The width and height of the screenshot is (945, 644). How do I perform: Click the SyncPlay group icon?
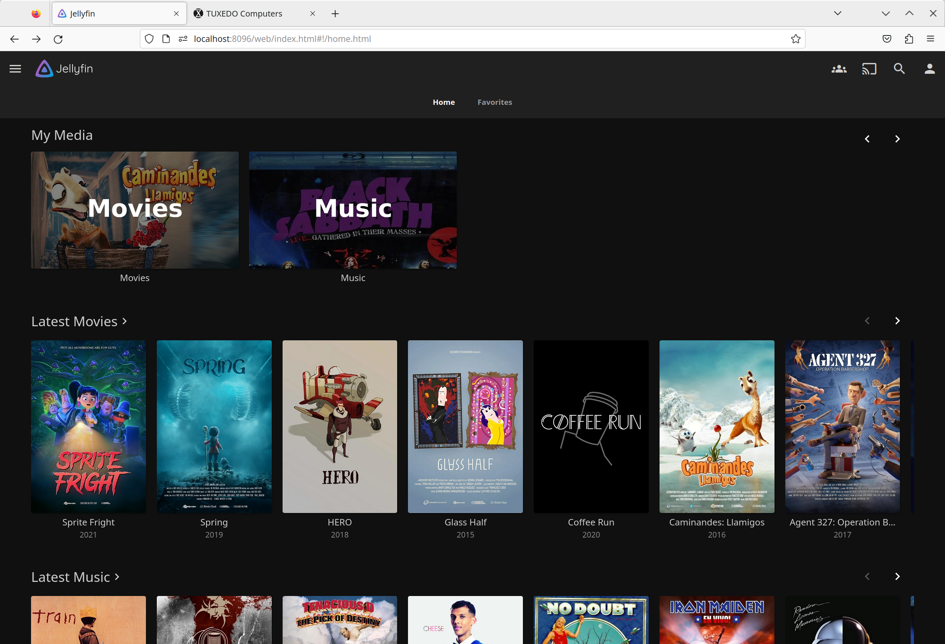[839, 68]
